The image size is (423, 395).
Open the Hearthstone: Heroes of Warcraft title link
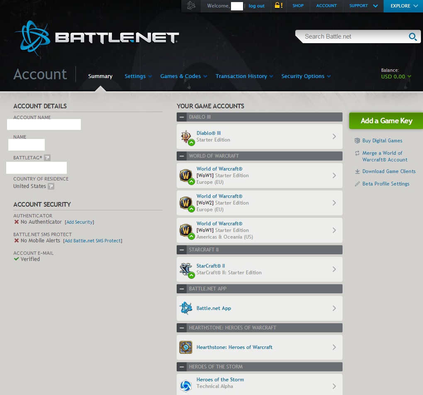234,347
